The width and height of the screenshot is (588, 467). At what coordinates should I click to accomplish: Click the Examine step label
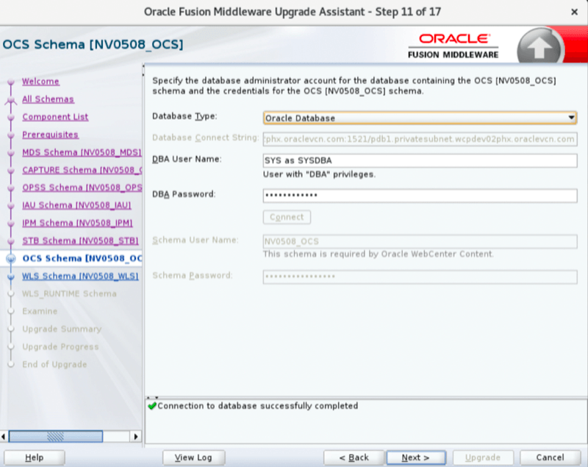(40, 311)
